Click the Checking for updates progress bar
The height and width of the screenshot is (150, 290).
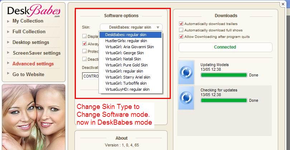coord(224,100)
